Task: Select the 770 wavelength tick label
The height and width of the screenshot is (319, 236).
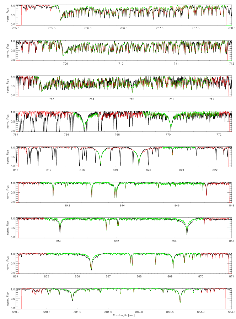Action: tap(168, 135)
